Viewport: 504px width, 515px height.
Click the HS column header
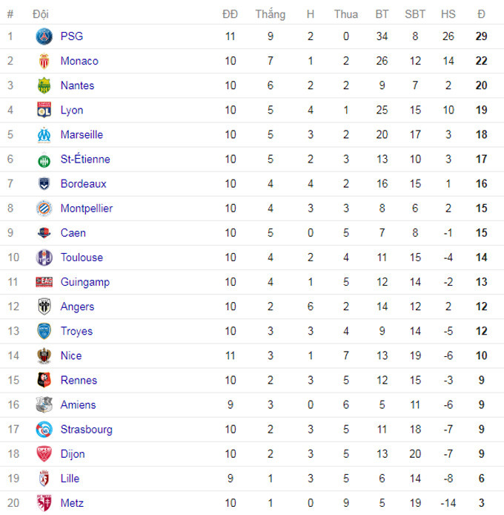pyautogui.click(x=448, y=14)
